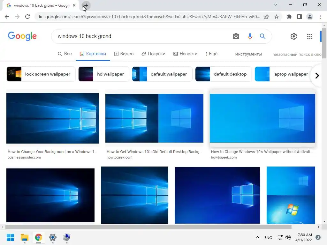Open Windows 7 logo image result
Screen dimensions: 327x245
291,195
